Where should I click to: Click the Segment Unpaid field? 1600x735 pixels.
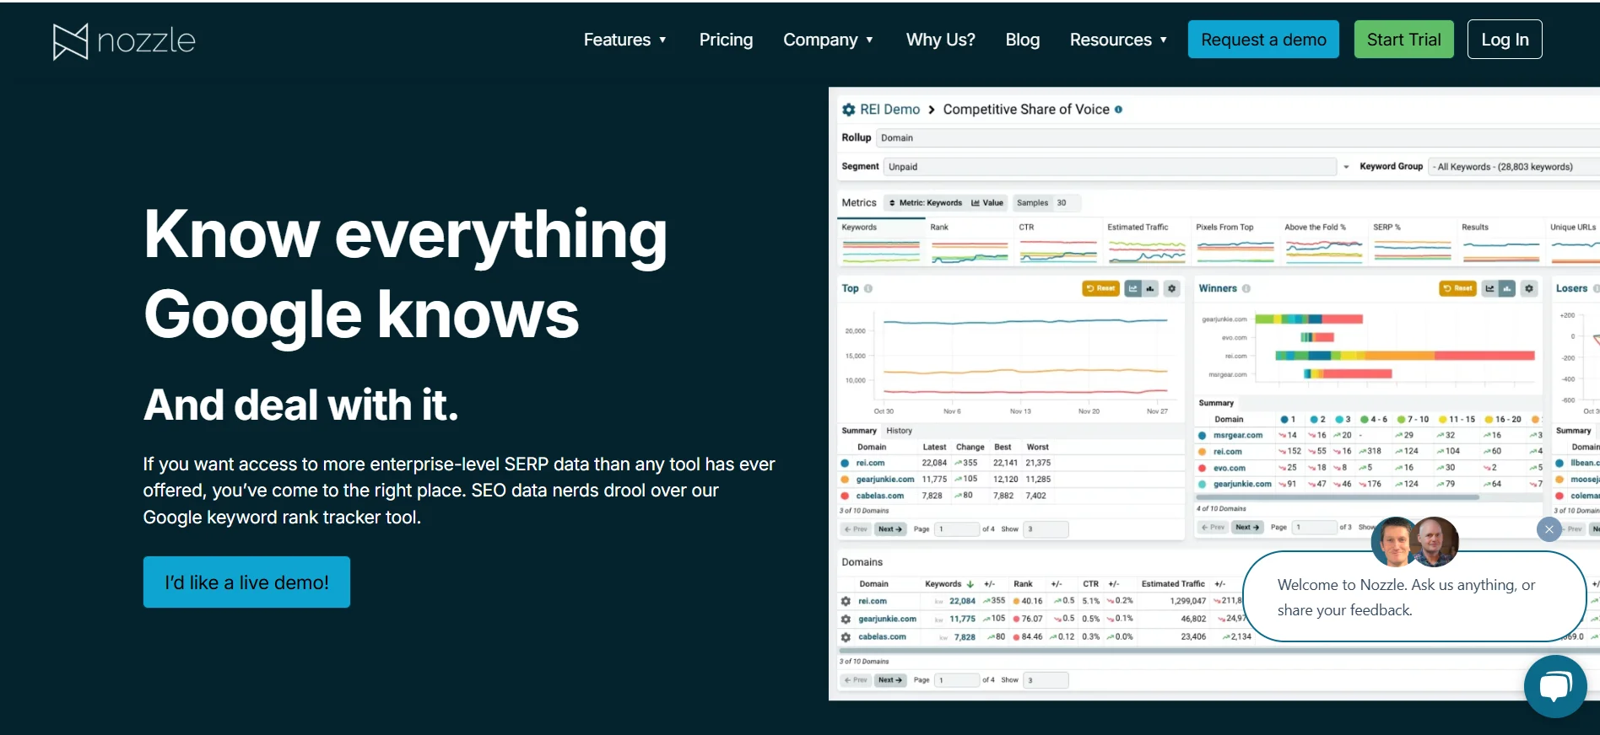point(1110,167)
